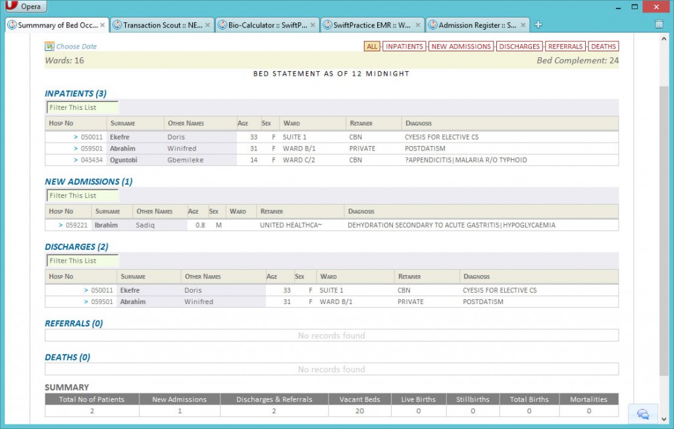Screen dimensions: 674x429
Task: Open the chat speech-bubble panel icon
Action: tap(642, 414)
